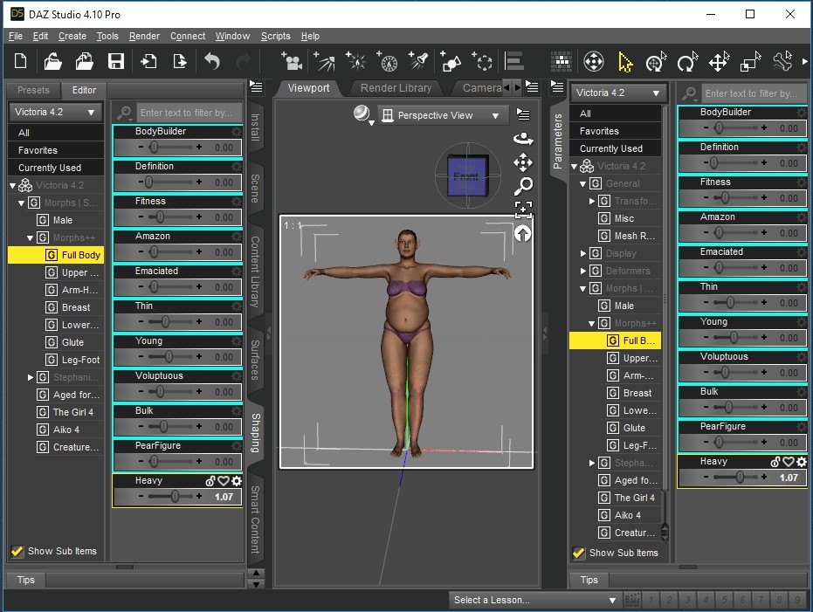Click the New scene file icon

[21, 61]
